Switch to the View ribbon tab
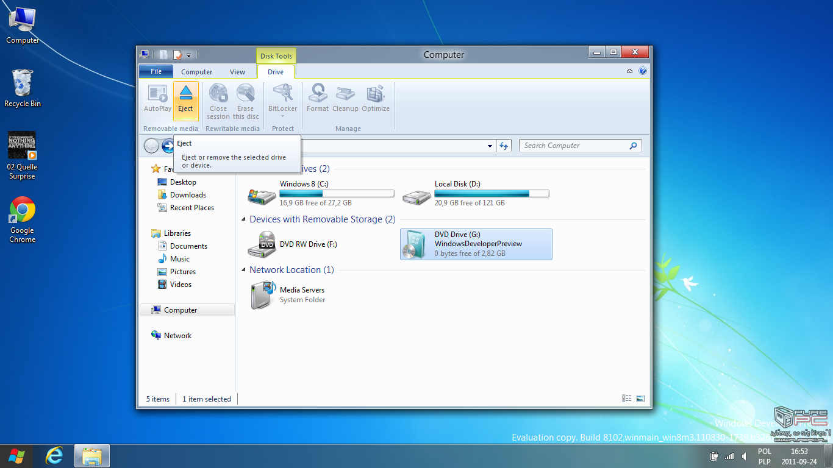The height and width of the screenshot is (468, 833). (x=237, y=72)
